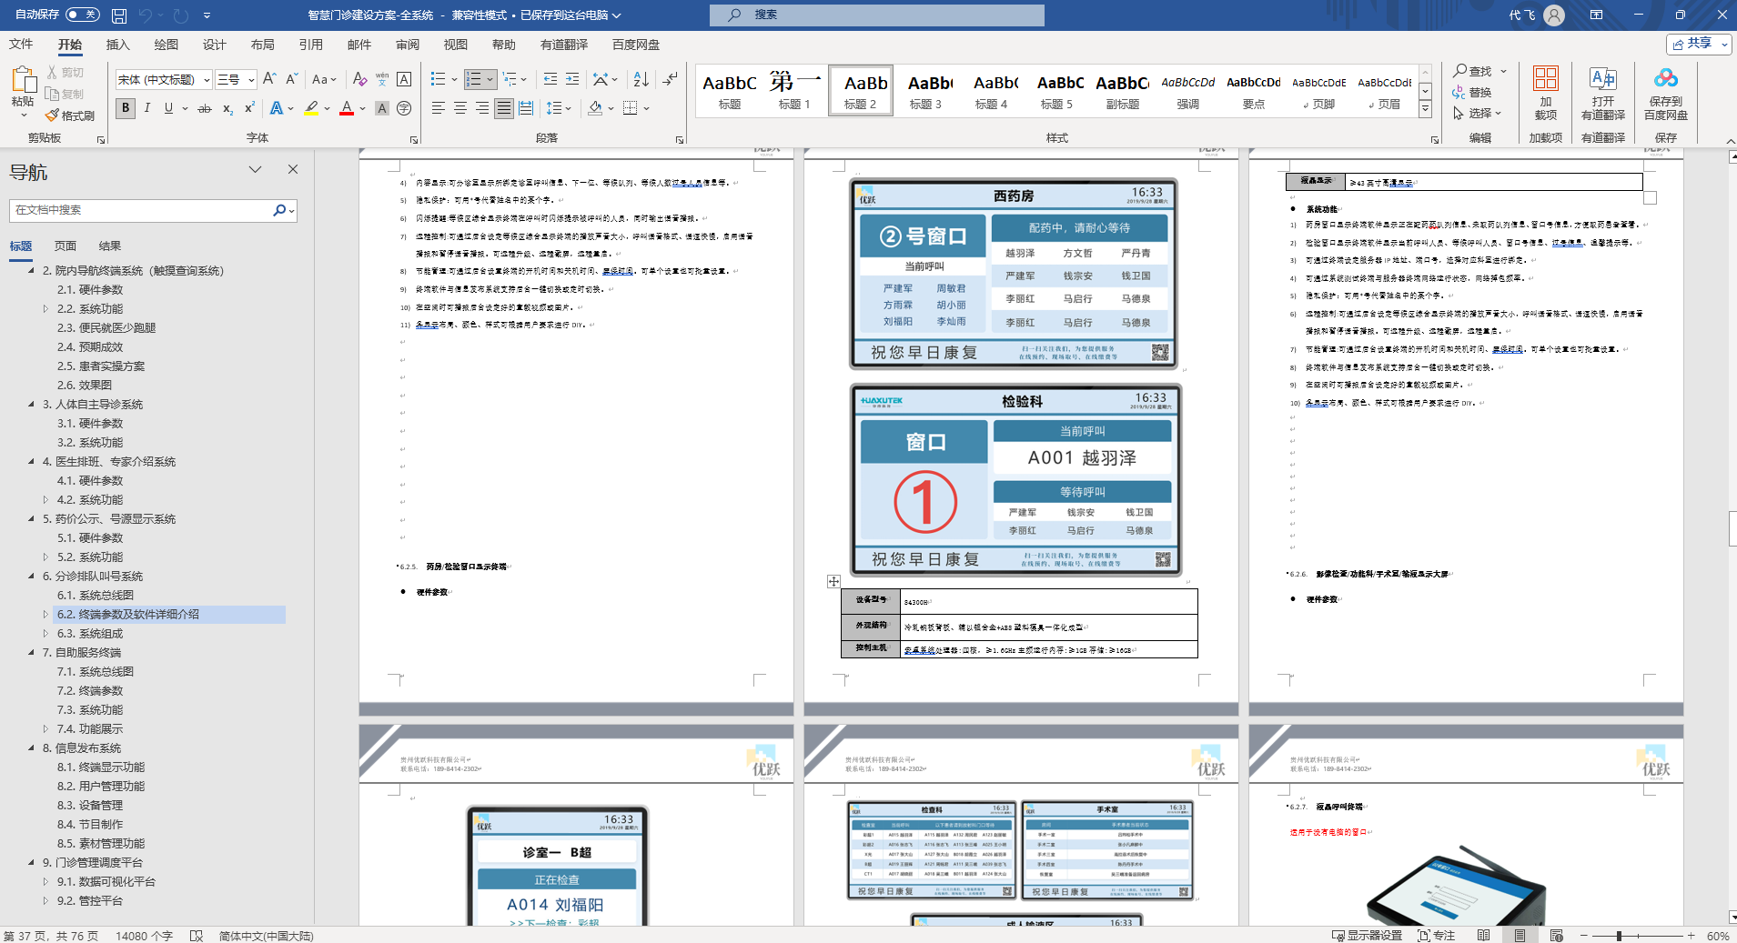The width and height of the screenshot is (1737, 943).
Task: Toggle Bold formatting
Action: click(126, 108)
